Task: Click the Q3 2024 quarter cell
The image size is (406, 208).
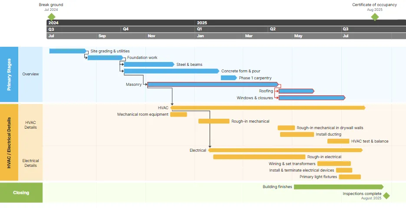Action: click(x=84, y=29)
